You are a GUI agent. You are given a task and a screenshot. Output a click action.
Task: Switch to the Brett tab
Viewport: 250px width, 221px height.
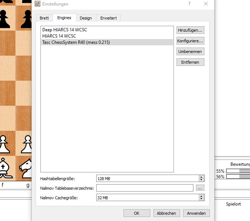pyautogui.click(x=44, y=18)
